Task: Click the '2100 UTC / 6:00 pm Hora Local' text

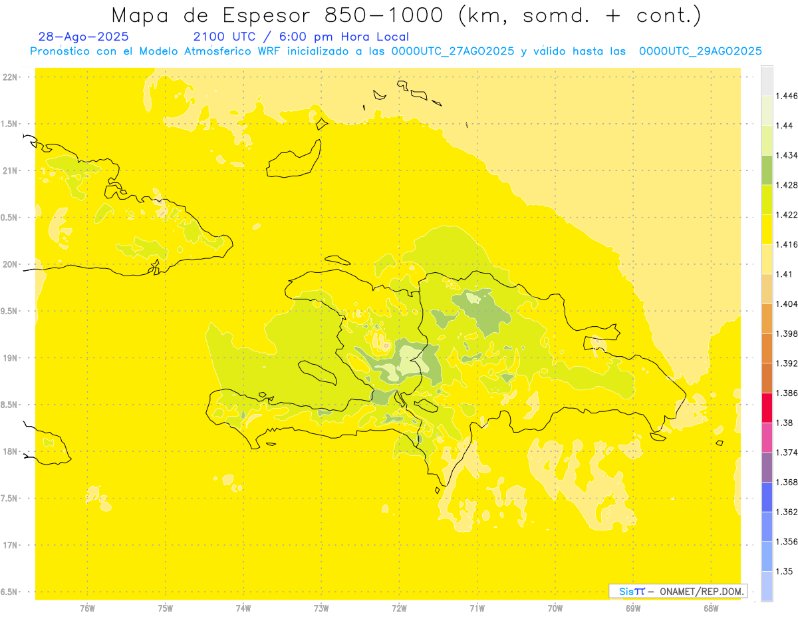Action: (x=301, y=37)
